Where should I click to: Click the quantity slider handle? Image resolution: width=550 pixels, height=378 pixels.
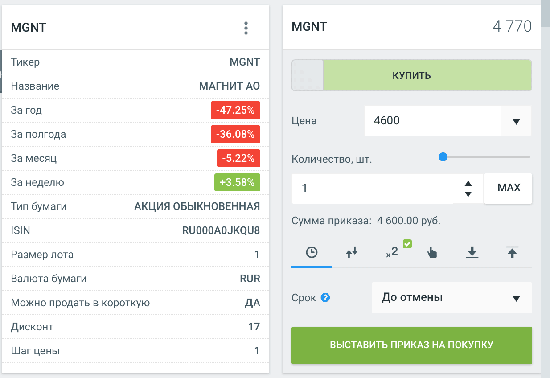click(443, 157)
